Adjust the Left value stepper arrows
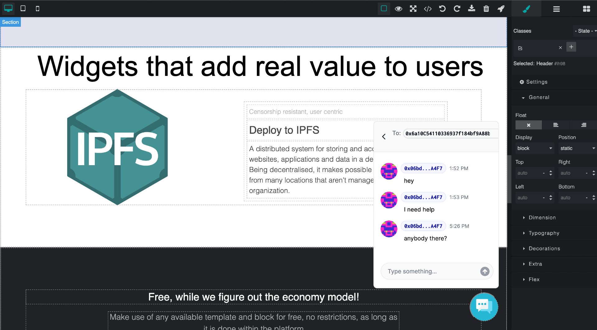 551,198
